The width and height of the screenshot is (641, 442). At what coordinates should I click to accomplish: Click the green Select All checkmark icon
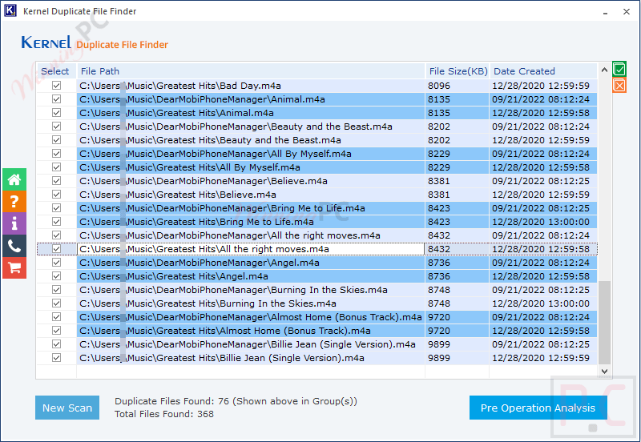coord(619,69)
